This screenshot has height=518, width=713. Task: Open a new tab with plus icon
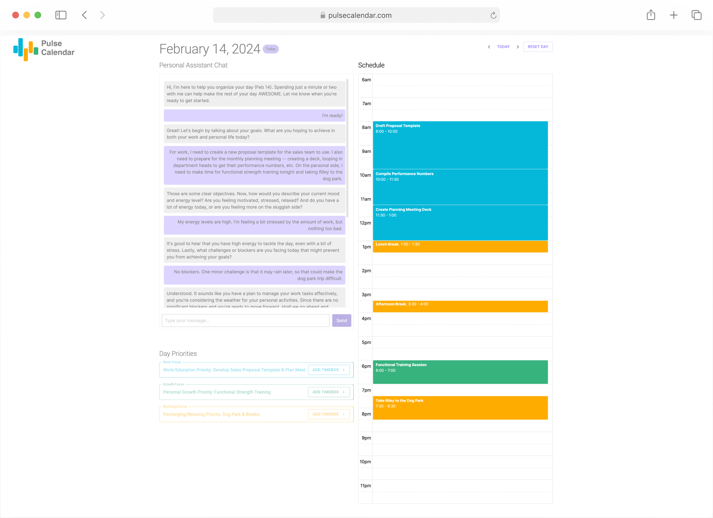pos(674,15)
